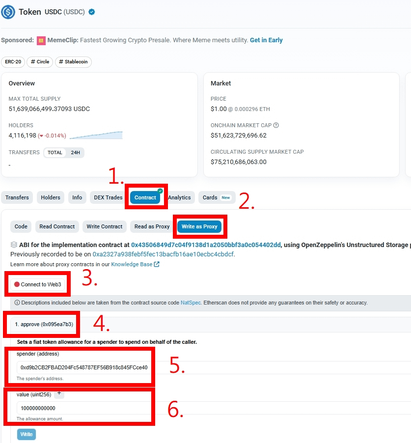This screenshot has width=411, height=443.
Task: Open the Analytics tab
Action: tap(179, 197)
